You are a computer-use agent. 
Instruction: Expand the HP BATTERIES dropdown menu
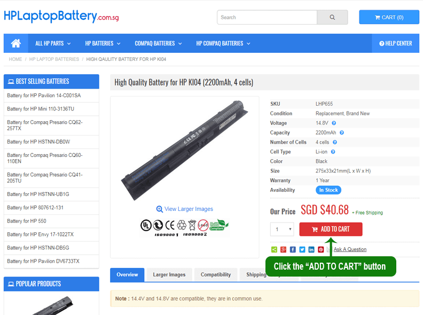103,43
